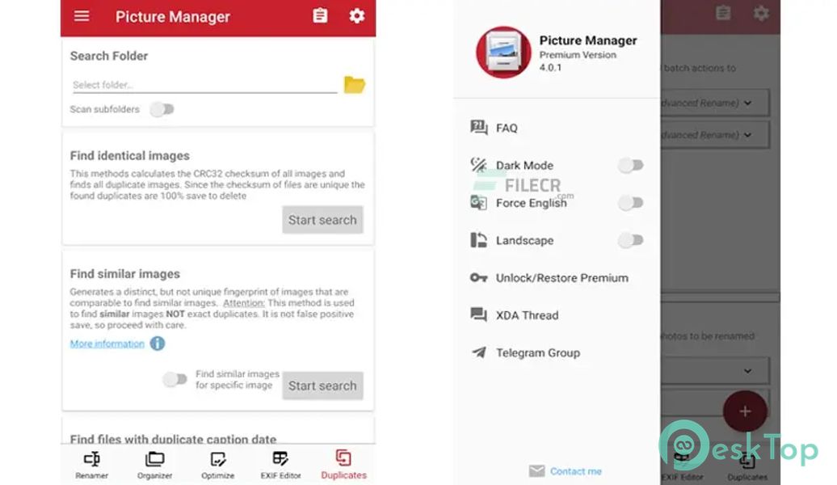Toggle find similar images for specific image
This screenshot has height=485, width=837.
175,379
